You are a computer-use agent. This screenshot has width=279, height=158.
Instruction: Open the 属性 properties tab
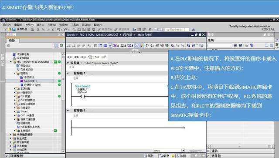tap(149, 156)
